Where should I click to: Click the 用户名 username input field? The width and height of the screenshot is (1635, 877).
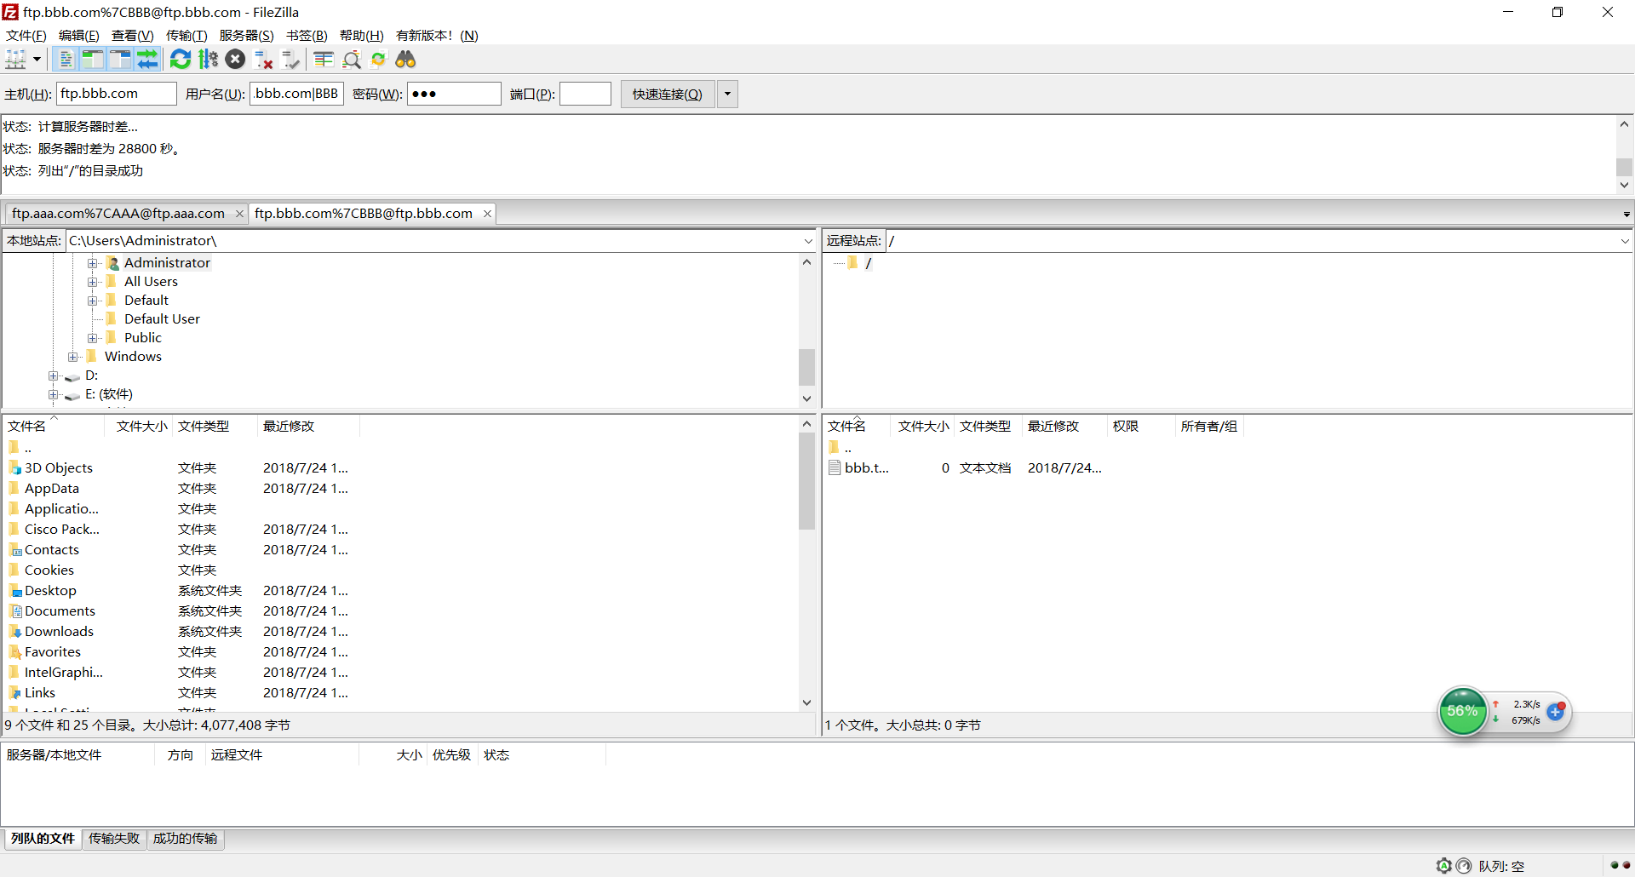(296, 94)
